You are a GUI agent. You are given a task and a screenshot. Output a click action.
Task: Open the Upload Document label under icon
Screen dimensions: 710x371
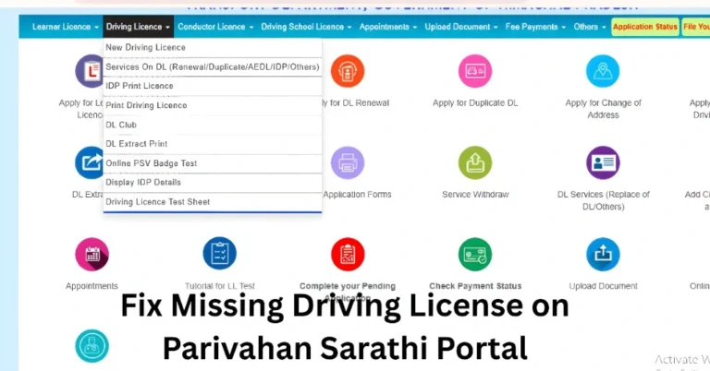pos(603,286)
